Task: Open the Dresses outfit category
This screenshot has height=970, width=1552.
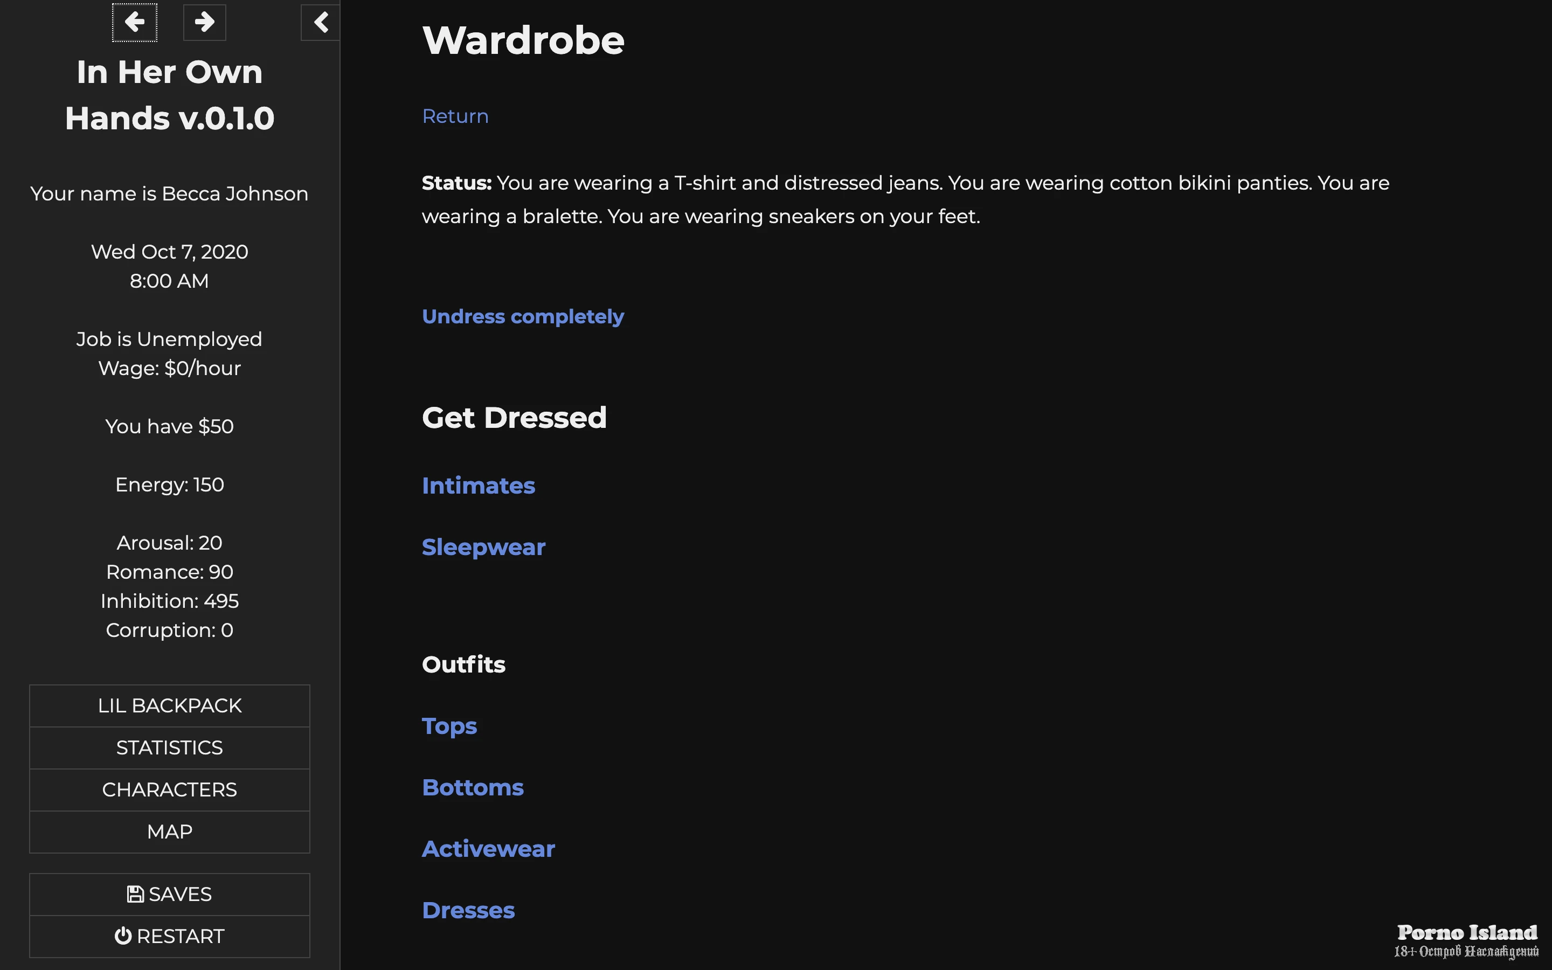Action: click(x=468, y=910)
